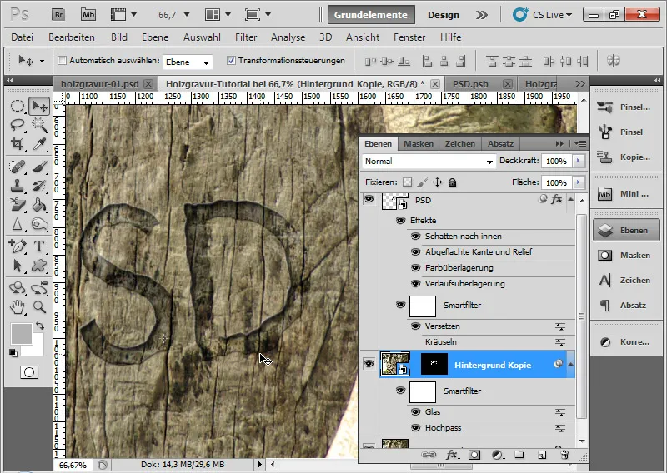Screen dimensions: 667x473
Task: Select the Elliptical Marquee tool
Action: (17, 106)
